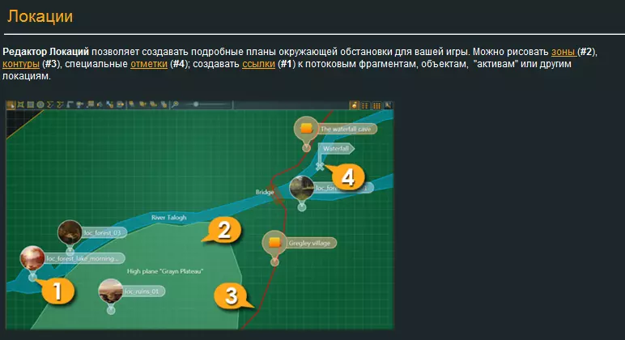Click the High plane "Grayn Plateau" label
This screenshot has width=625, height=340.
(x=165, y=271)
